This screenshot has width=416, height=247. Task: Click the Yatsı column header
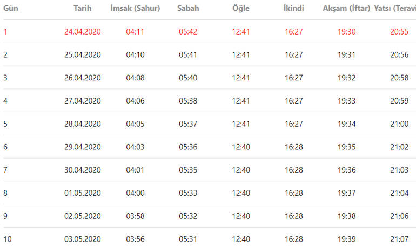[394, 9]
